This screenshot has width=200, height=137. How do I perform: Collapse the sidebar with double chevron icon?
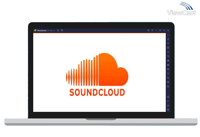168,30
